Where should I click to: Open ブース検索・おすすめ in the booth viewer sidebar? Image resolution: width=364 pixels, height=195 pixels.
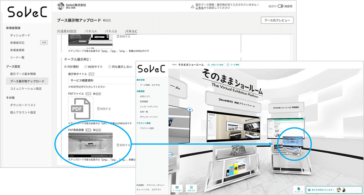coord(150,85)
